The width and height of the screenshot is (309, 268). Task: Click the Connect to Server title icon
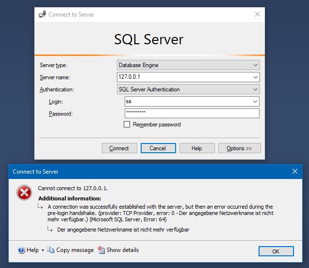42,14
